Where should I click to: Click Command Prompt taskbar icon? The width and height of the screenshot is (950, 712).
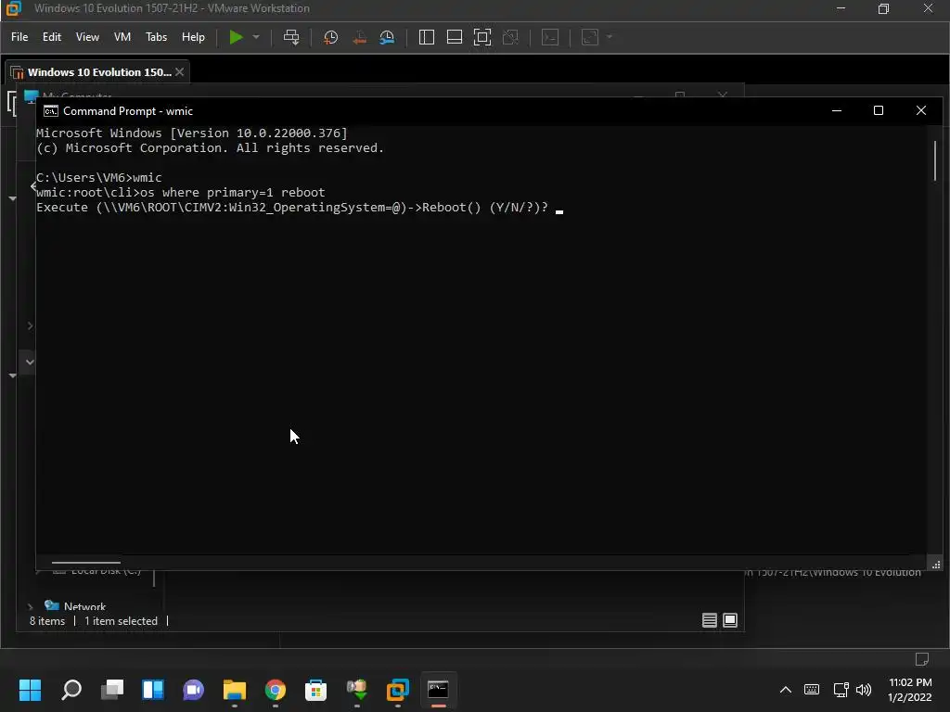tap(438, 690)
